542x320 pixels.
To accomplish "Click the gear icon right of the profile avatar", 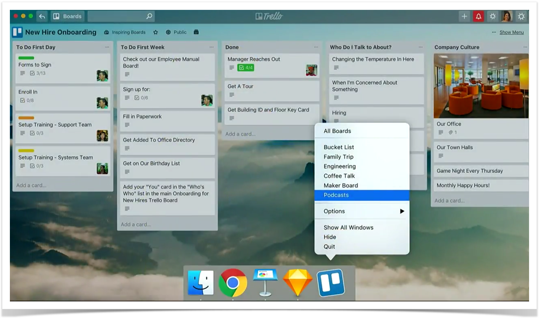I will (x=521, y=16).
